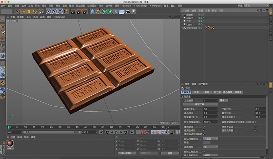The width and height of the screenshot is (273, 159).
Task: Open the sRGB input color profile dropdown
Action: [x=211, y=155]
